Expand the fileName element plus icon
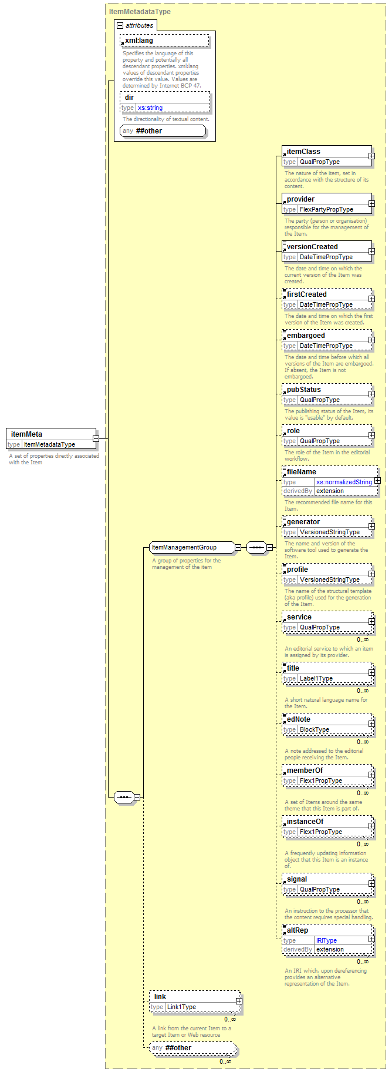The image size is (392, 1072). click(x=377, y=481)
